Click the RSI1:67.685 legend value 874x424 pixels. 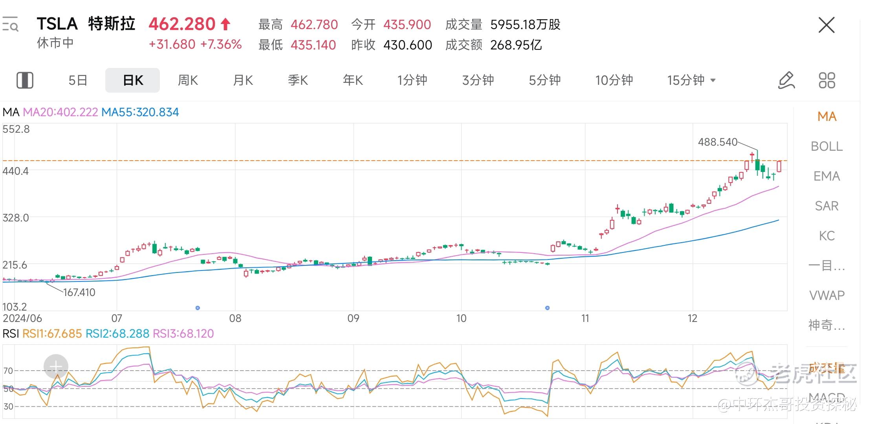point(52,334)
